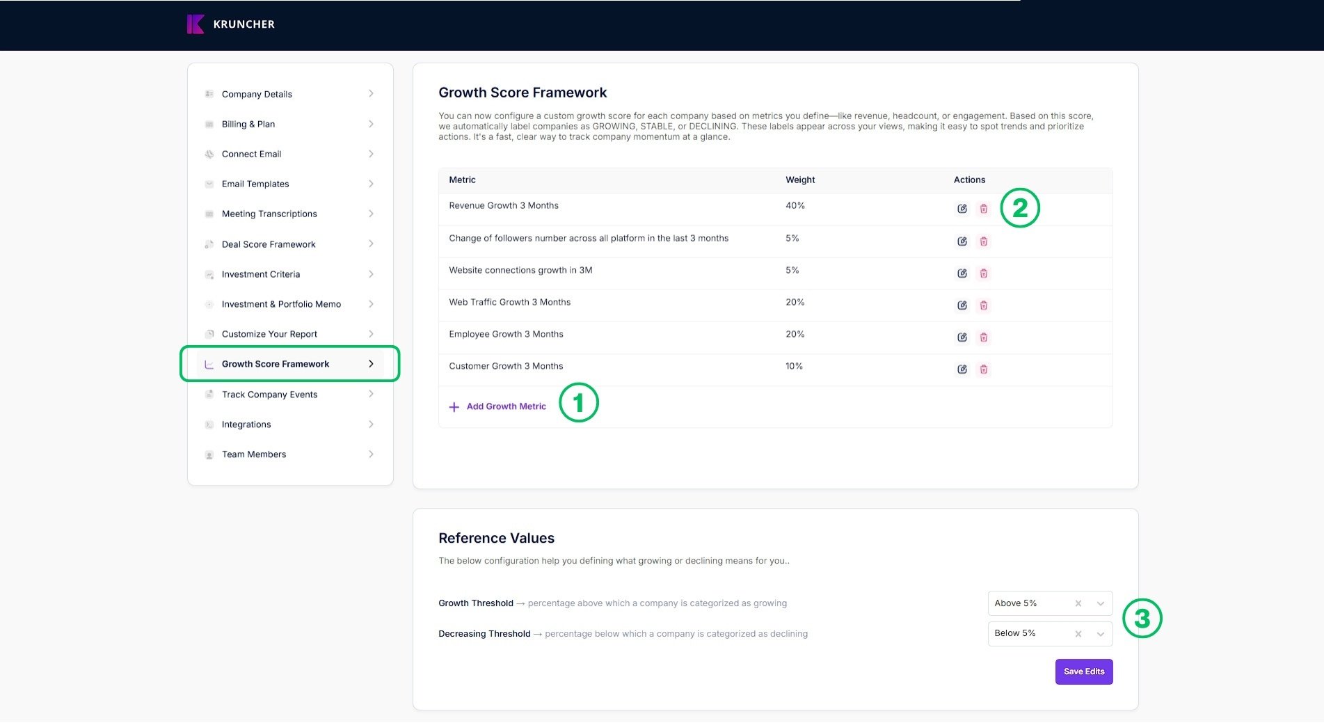Viewport: 1324px width, 723px height.
Task: Click the Company Details sidebar icon
Action: [x=209, y=94]
